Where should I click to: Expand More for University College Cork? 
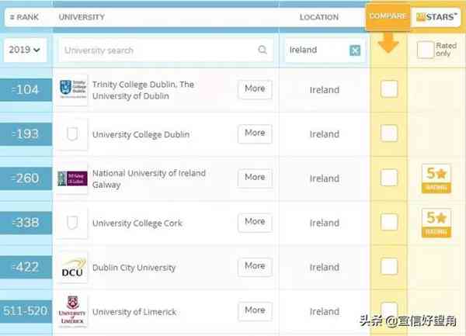pyautogui.click(x=255, y=222)
